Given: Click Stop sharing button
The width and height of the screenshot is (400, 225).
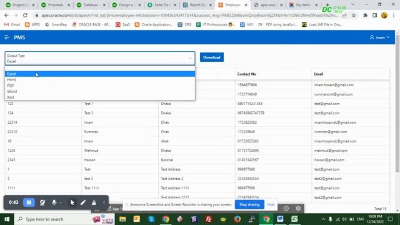Looking at the screenshot, I should coord(249,204).
